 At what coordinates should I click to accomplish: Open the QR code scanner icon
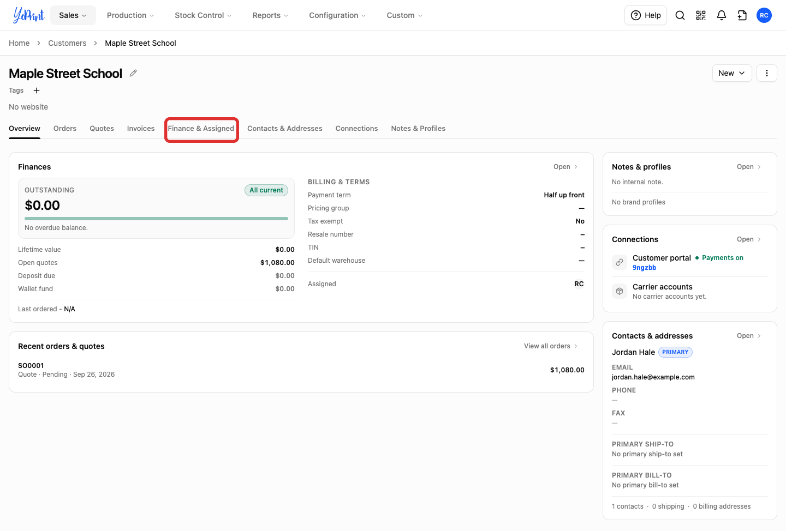tap(701, 15)
